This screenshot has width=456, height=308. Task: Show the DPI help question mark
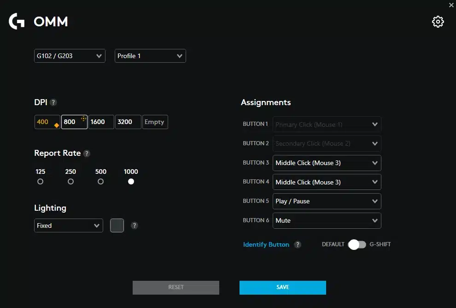[x=53, y=102]
